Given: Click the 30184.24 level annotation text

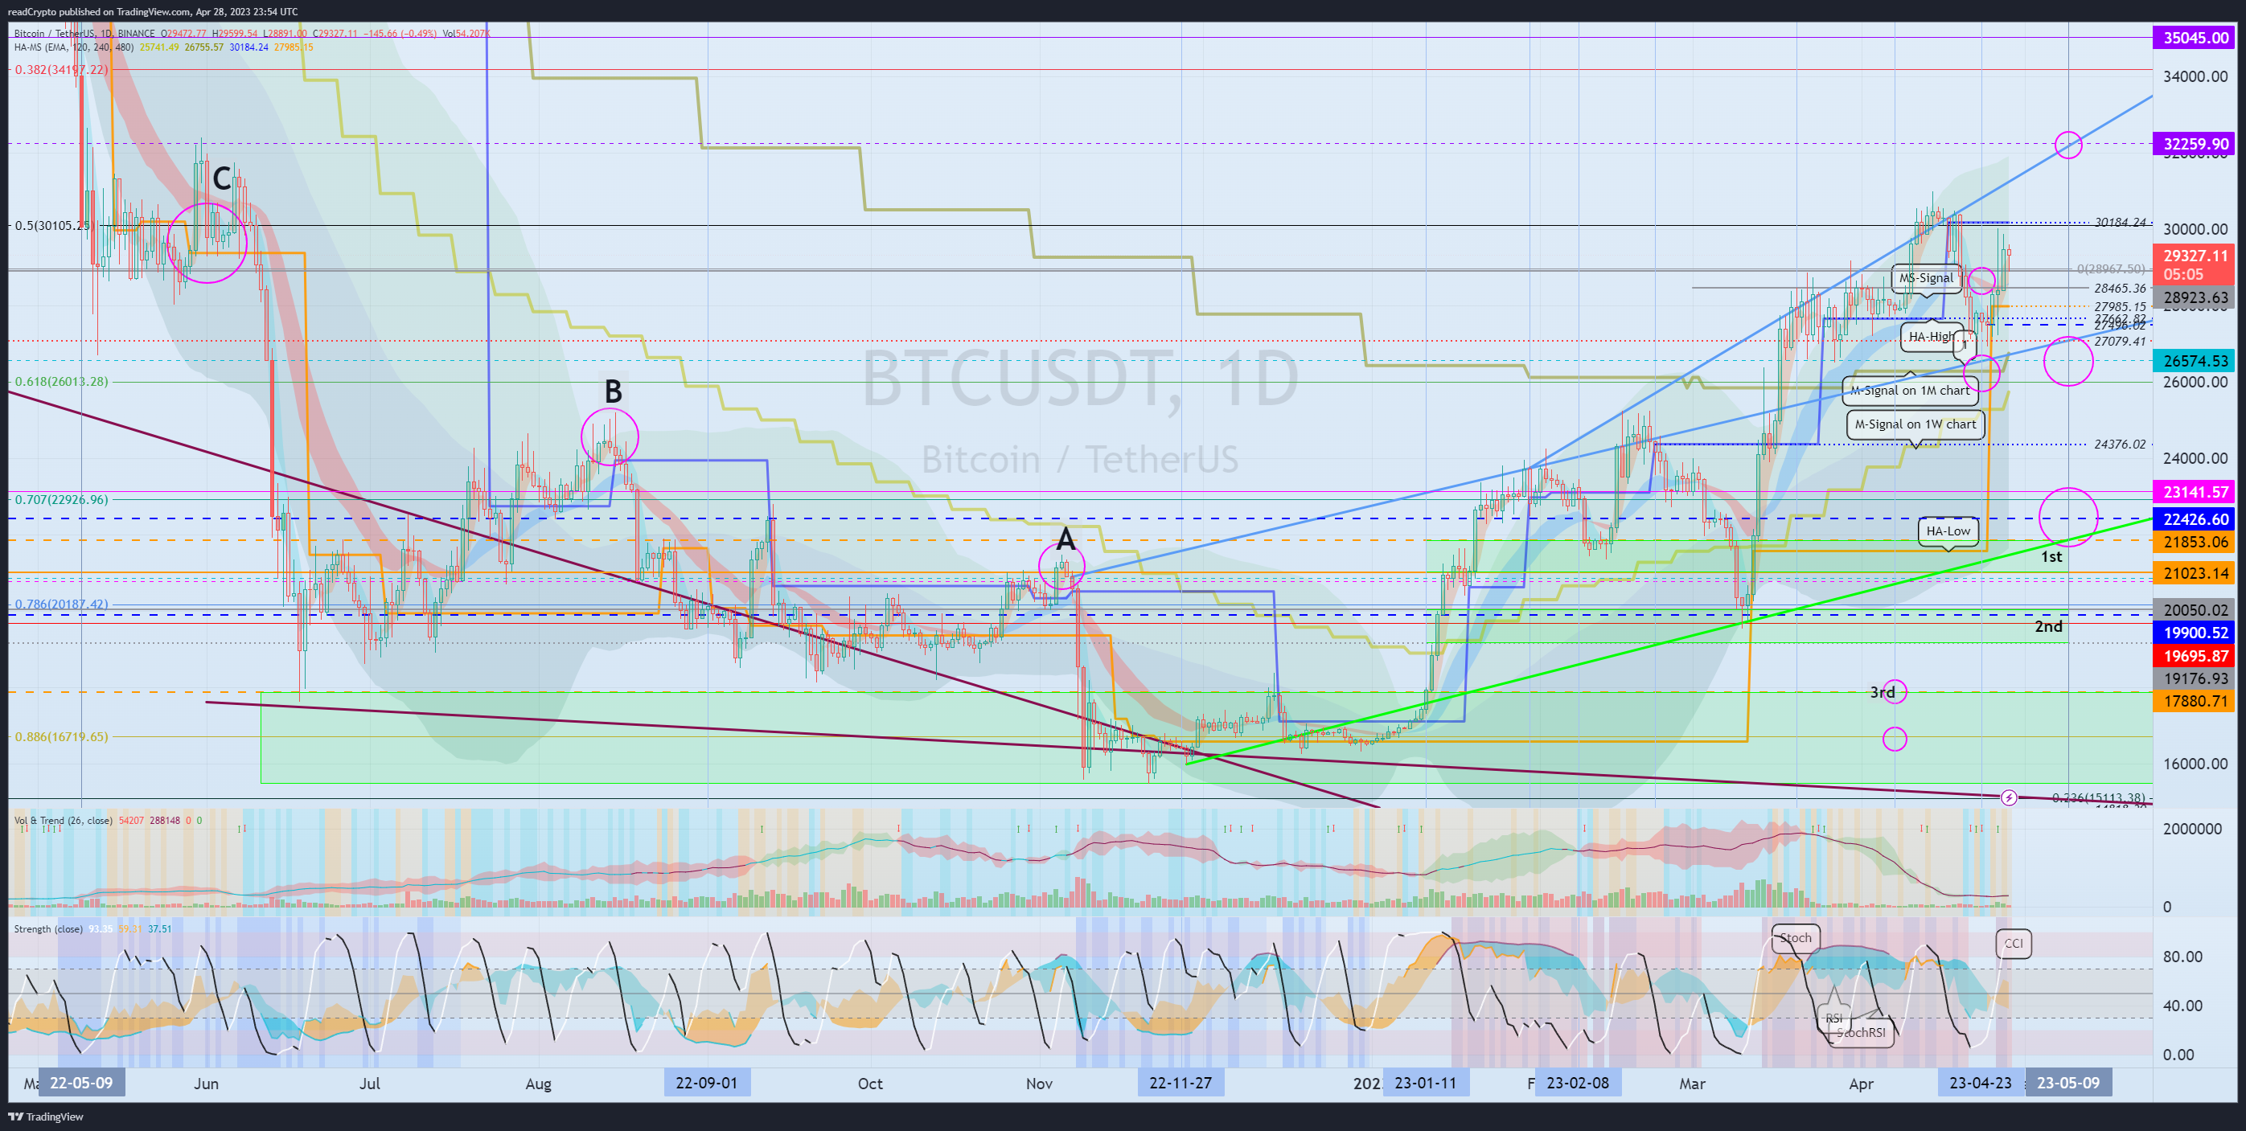Looking at the screenshot, I should [2121, 222].
